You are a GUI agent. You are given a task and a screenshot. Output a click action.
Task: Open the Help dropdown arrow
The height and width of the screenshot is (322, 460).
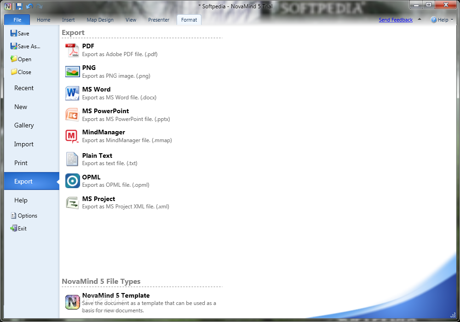pos(452,20)
